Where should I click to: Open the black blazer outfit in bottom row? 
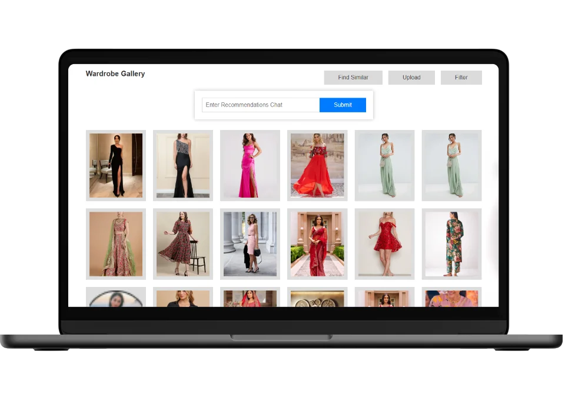point(182,299)
